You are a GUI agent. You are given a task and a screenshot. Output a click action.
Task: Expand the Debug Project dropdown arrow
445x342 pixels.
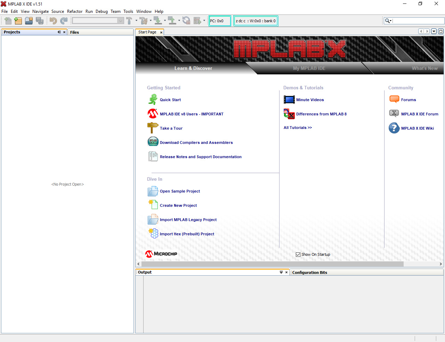point(204,21)
